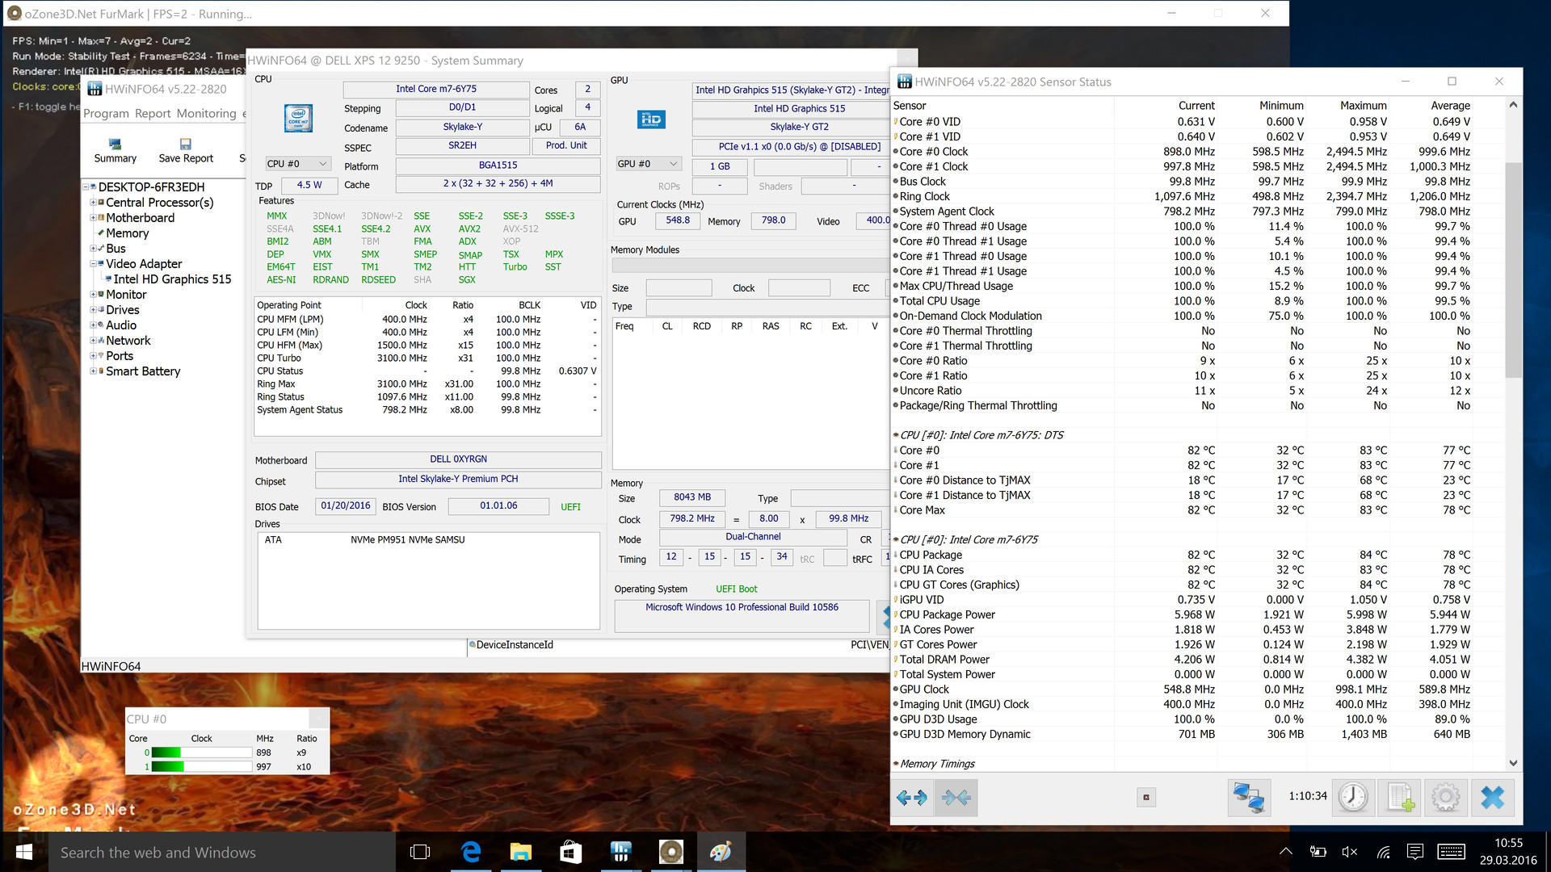Image resolution: width=1551 pixels, height=872 pixels.
Task: Open the Monitoring menu in HWiNFO64
Action: pos(206,114)
